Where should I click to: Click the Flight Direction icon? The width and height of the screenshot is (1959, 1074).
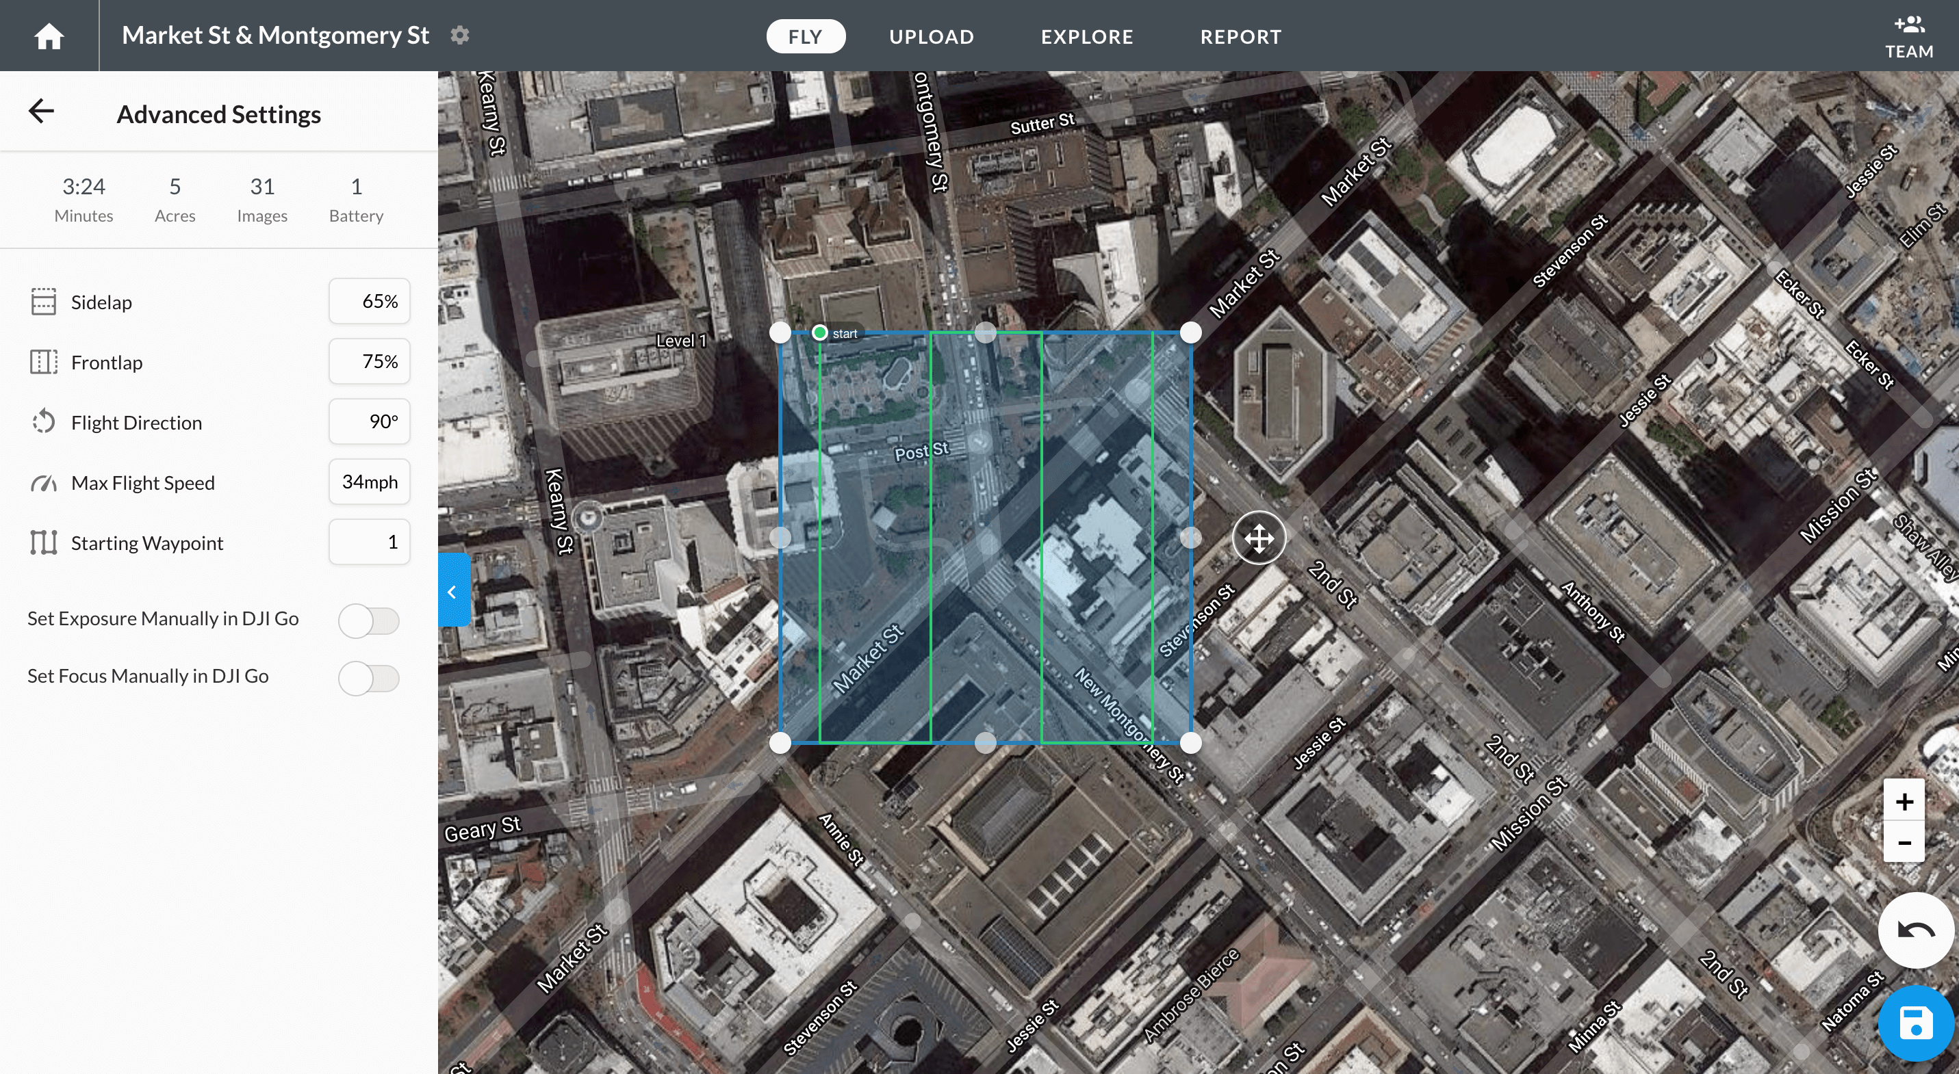pyautogui.click(x=44, y=422)
